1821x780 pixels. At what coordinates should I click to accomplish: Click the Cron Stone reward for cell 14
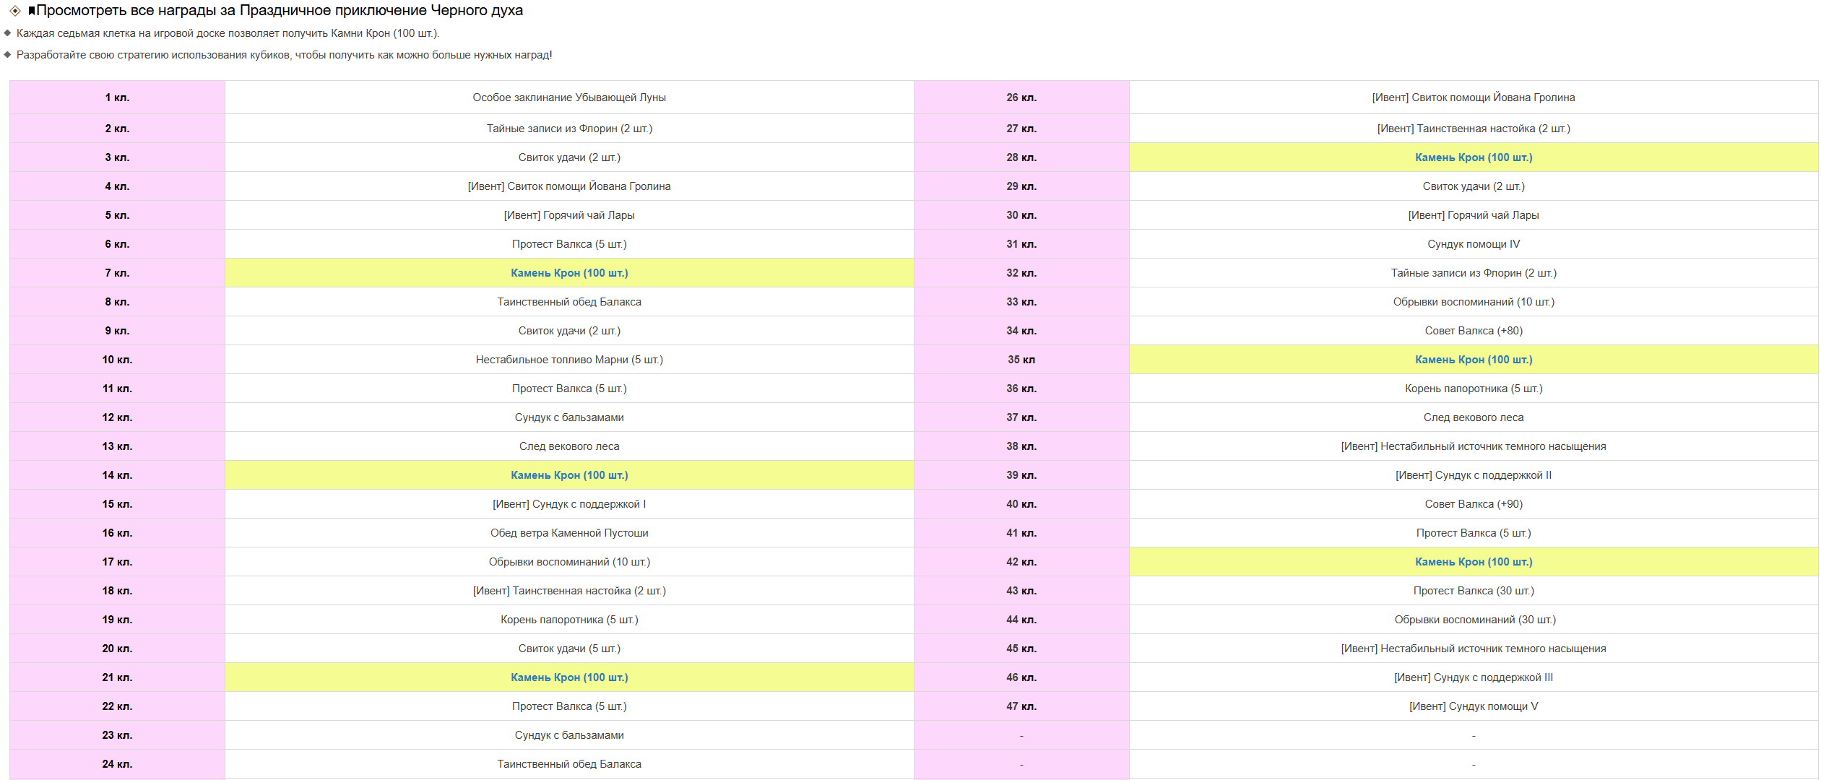click(x=569, y=475)
